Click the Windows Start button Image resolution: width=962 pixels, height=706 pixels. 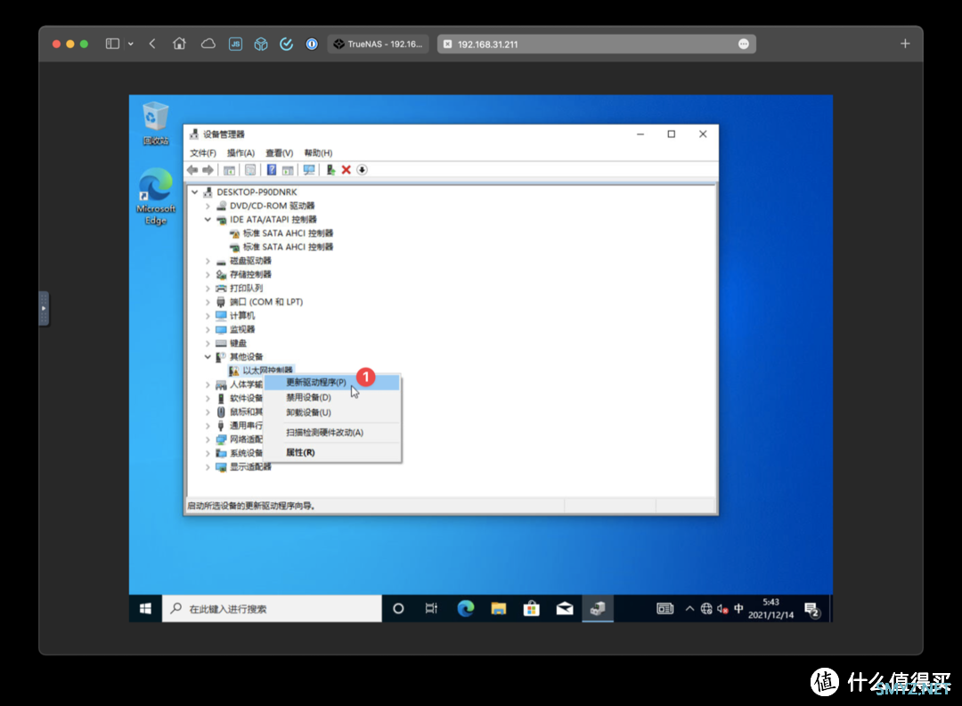[x=145, y=608]
